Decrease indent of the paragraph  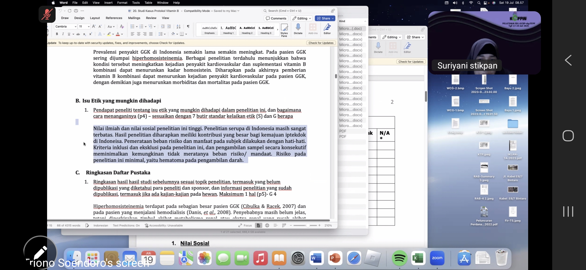point(163,26)
